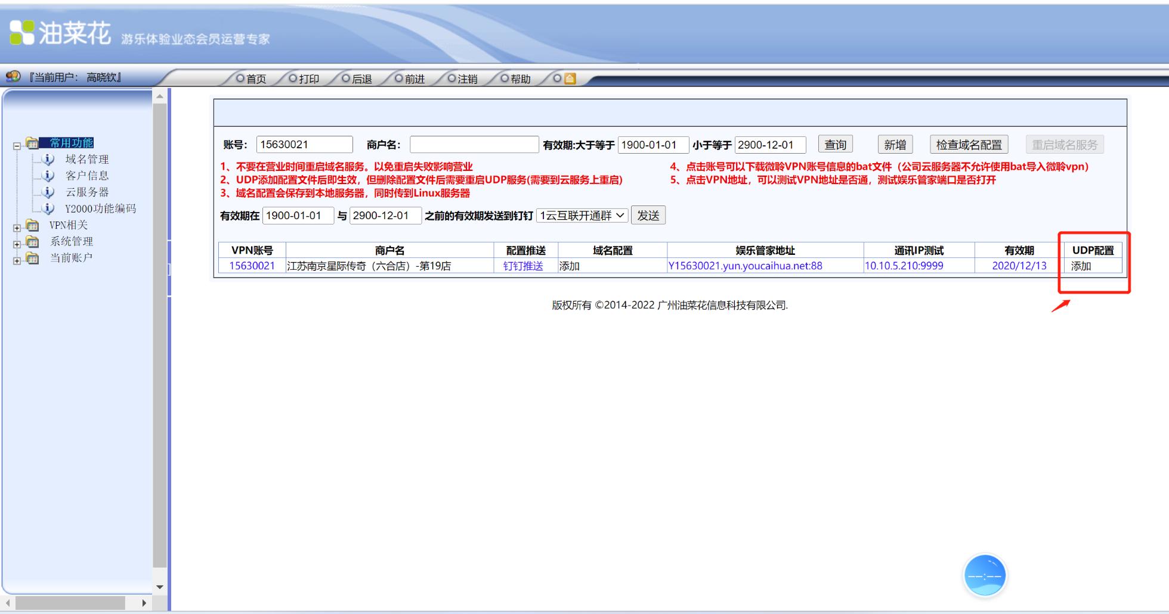Click the sidebar scrollbar up arrow
Viewport: 1169px width, 614px height.
pyautogui.click(x=160, y=96)
